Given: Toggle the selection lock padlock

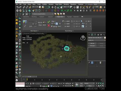Looking at the screenshot, I should click(31, 84).
